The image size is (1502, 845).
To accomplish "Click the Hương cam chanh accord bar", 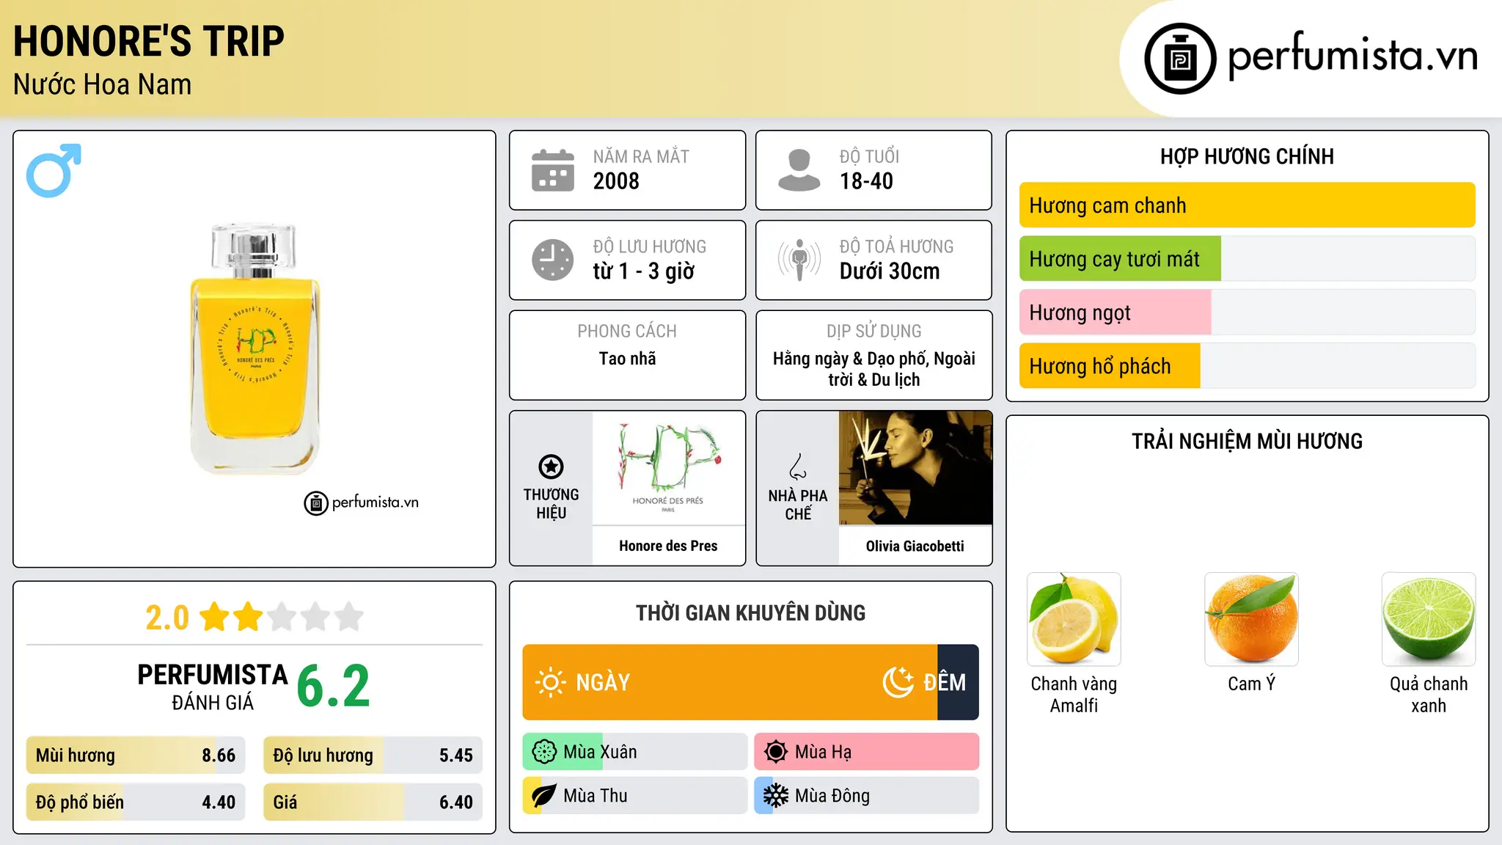I will pos(1247,205).
